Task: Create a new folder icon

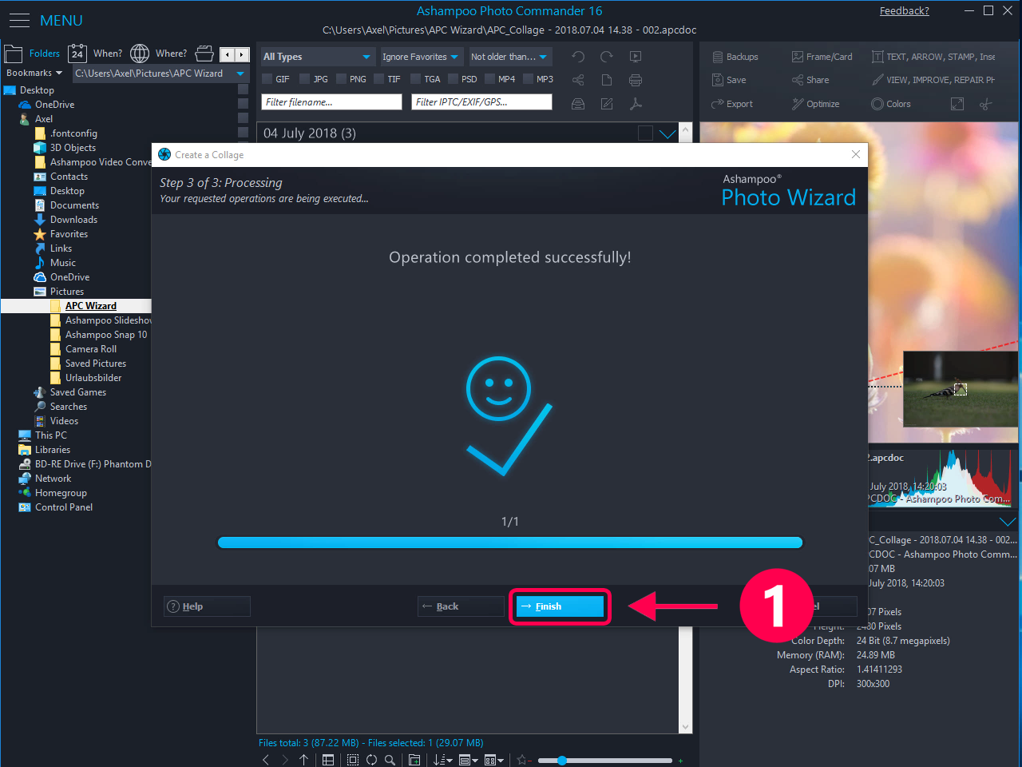Action: click(x=414, y=760)
